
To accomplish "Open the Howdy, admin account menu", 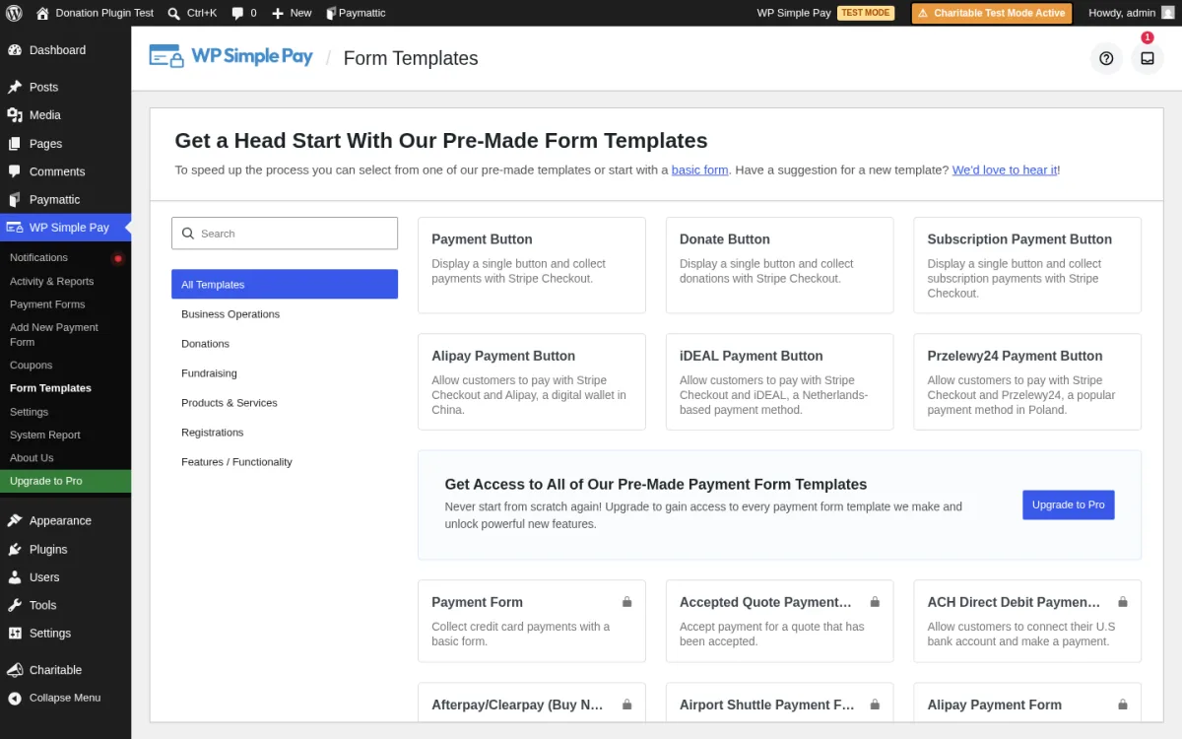I will coord(1131,13).
